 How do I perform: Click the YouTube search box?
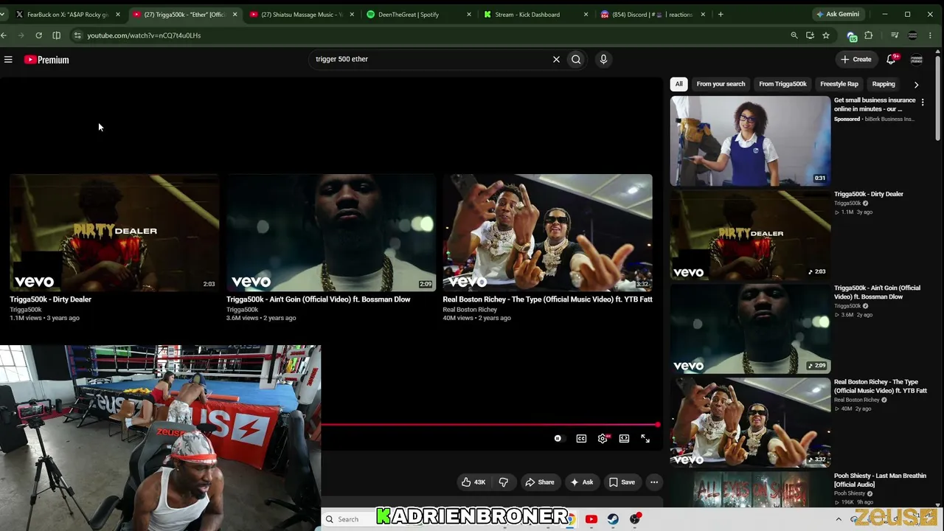[x=431, y=59]
